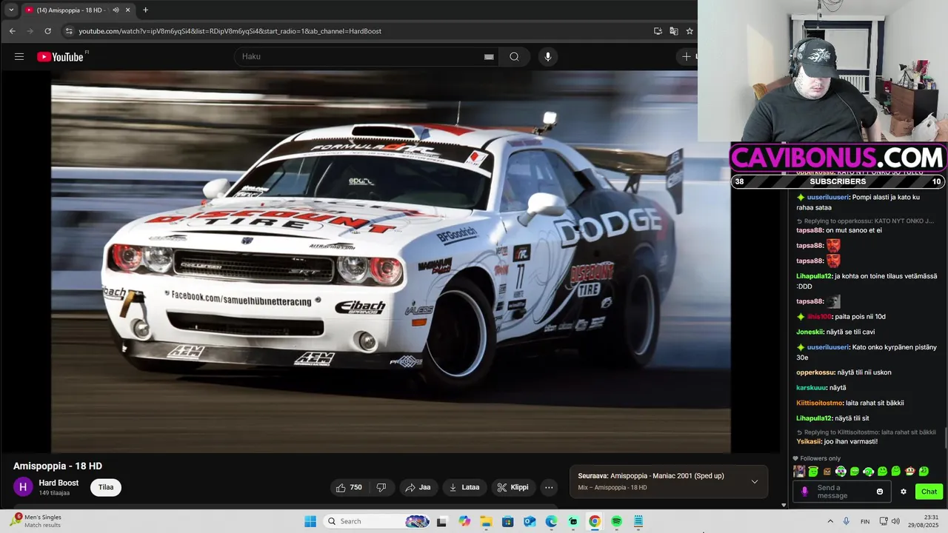Mute the tab via speaker icon
This screenshot has width=948, height=533.
[x=116, y=10]
